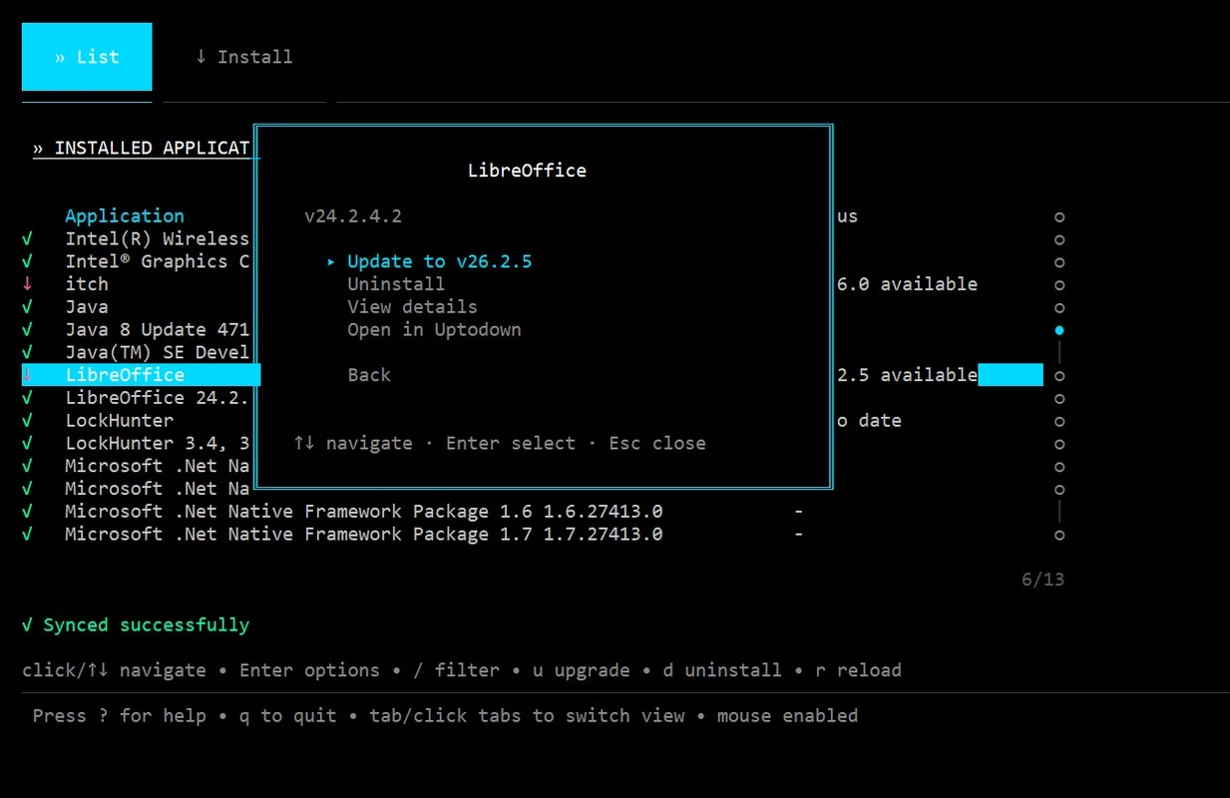Select View details option
This screenshot has height=798, width=1230.
pyautogui.click(x=412, y=307)
